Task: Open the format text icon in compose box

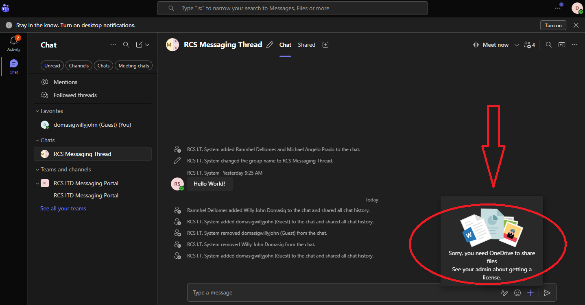Action: pos(504,292)
